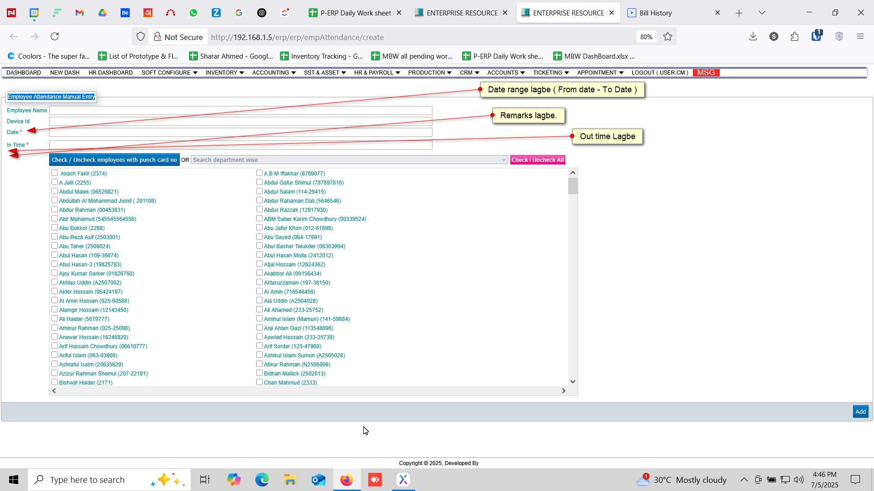Open WhatsApp pinned tab icon
This screenshot has width=874, height=491.
point(193,13)
